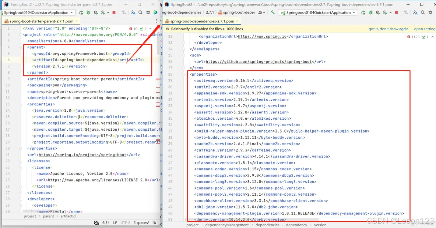
Task: Collapse the parent tag fold on line 4
Action: click(x=21, y=47)
